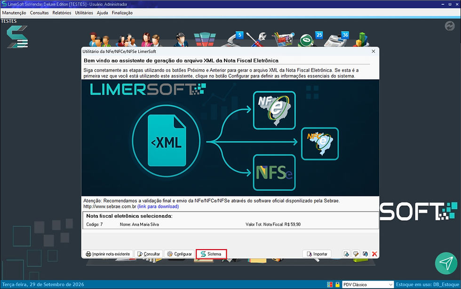This screenshot has width=461, height=289.
Task: Click the shopping cart icon in top toolbar
Action: click(x=283, y=39)
